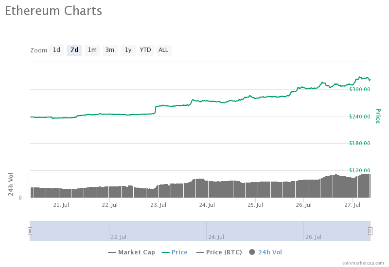This screenshot has width=389, height=267.
Task: Click the Ethereum Charts heading
Action: click(x=53, y=11)
